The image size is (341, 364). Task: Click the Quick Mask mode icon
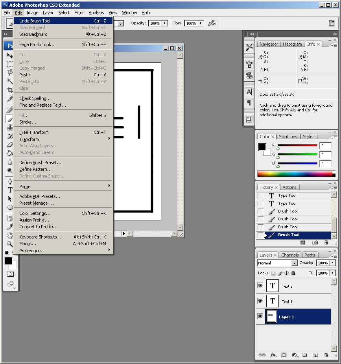tap(10, 274)
